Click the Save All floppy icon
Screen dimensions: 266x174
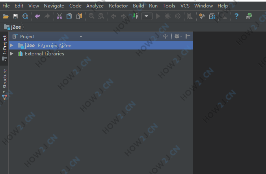(15, 16)
